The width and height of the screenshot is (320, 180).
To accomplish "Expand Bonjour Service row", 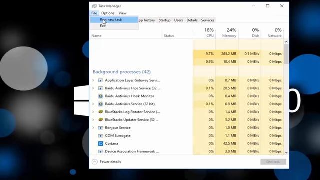I will coord(93,128).
